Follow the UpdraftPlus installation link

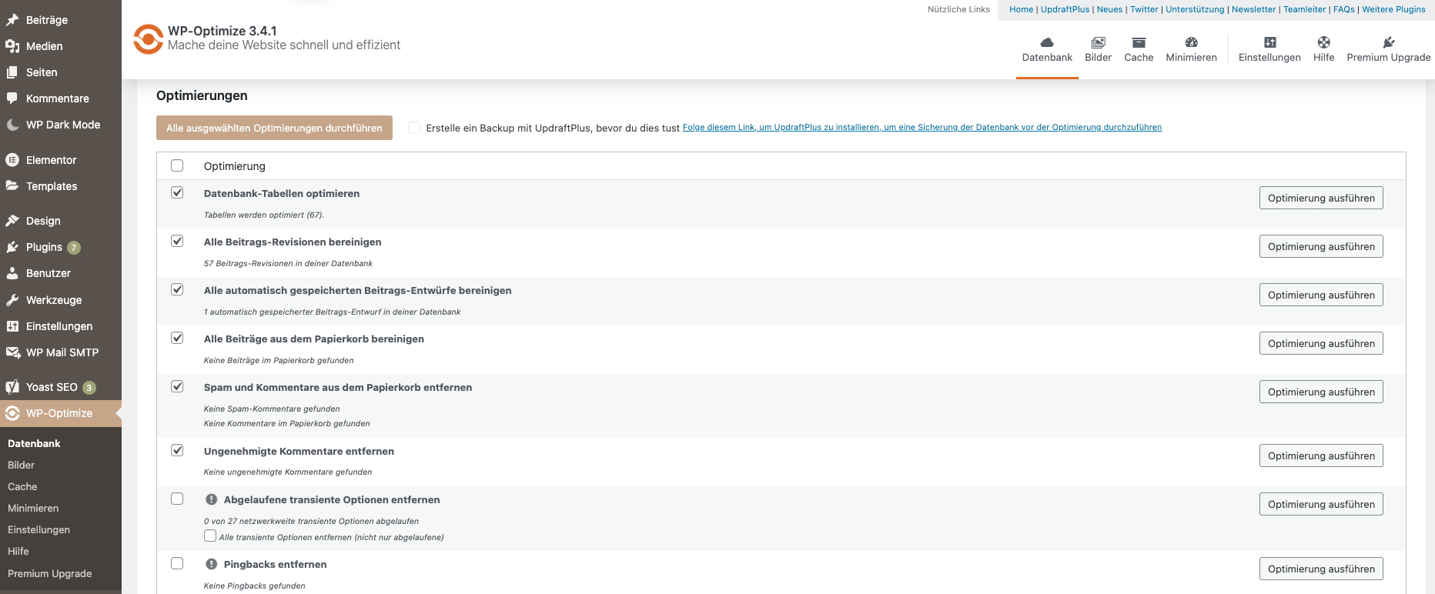point(922,128)
